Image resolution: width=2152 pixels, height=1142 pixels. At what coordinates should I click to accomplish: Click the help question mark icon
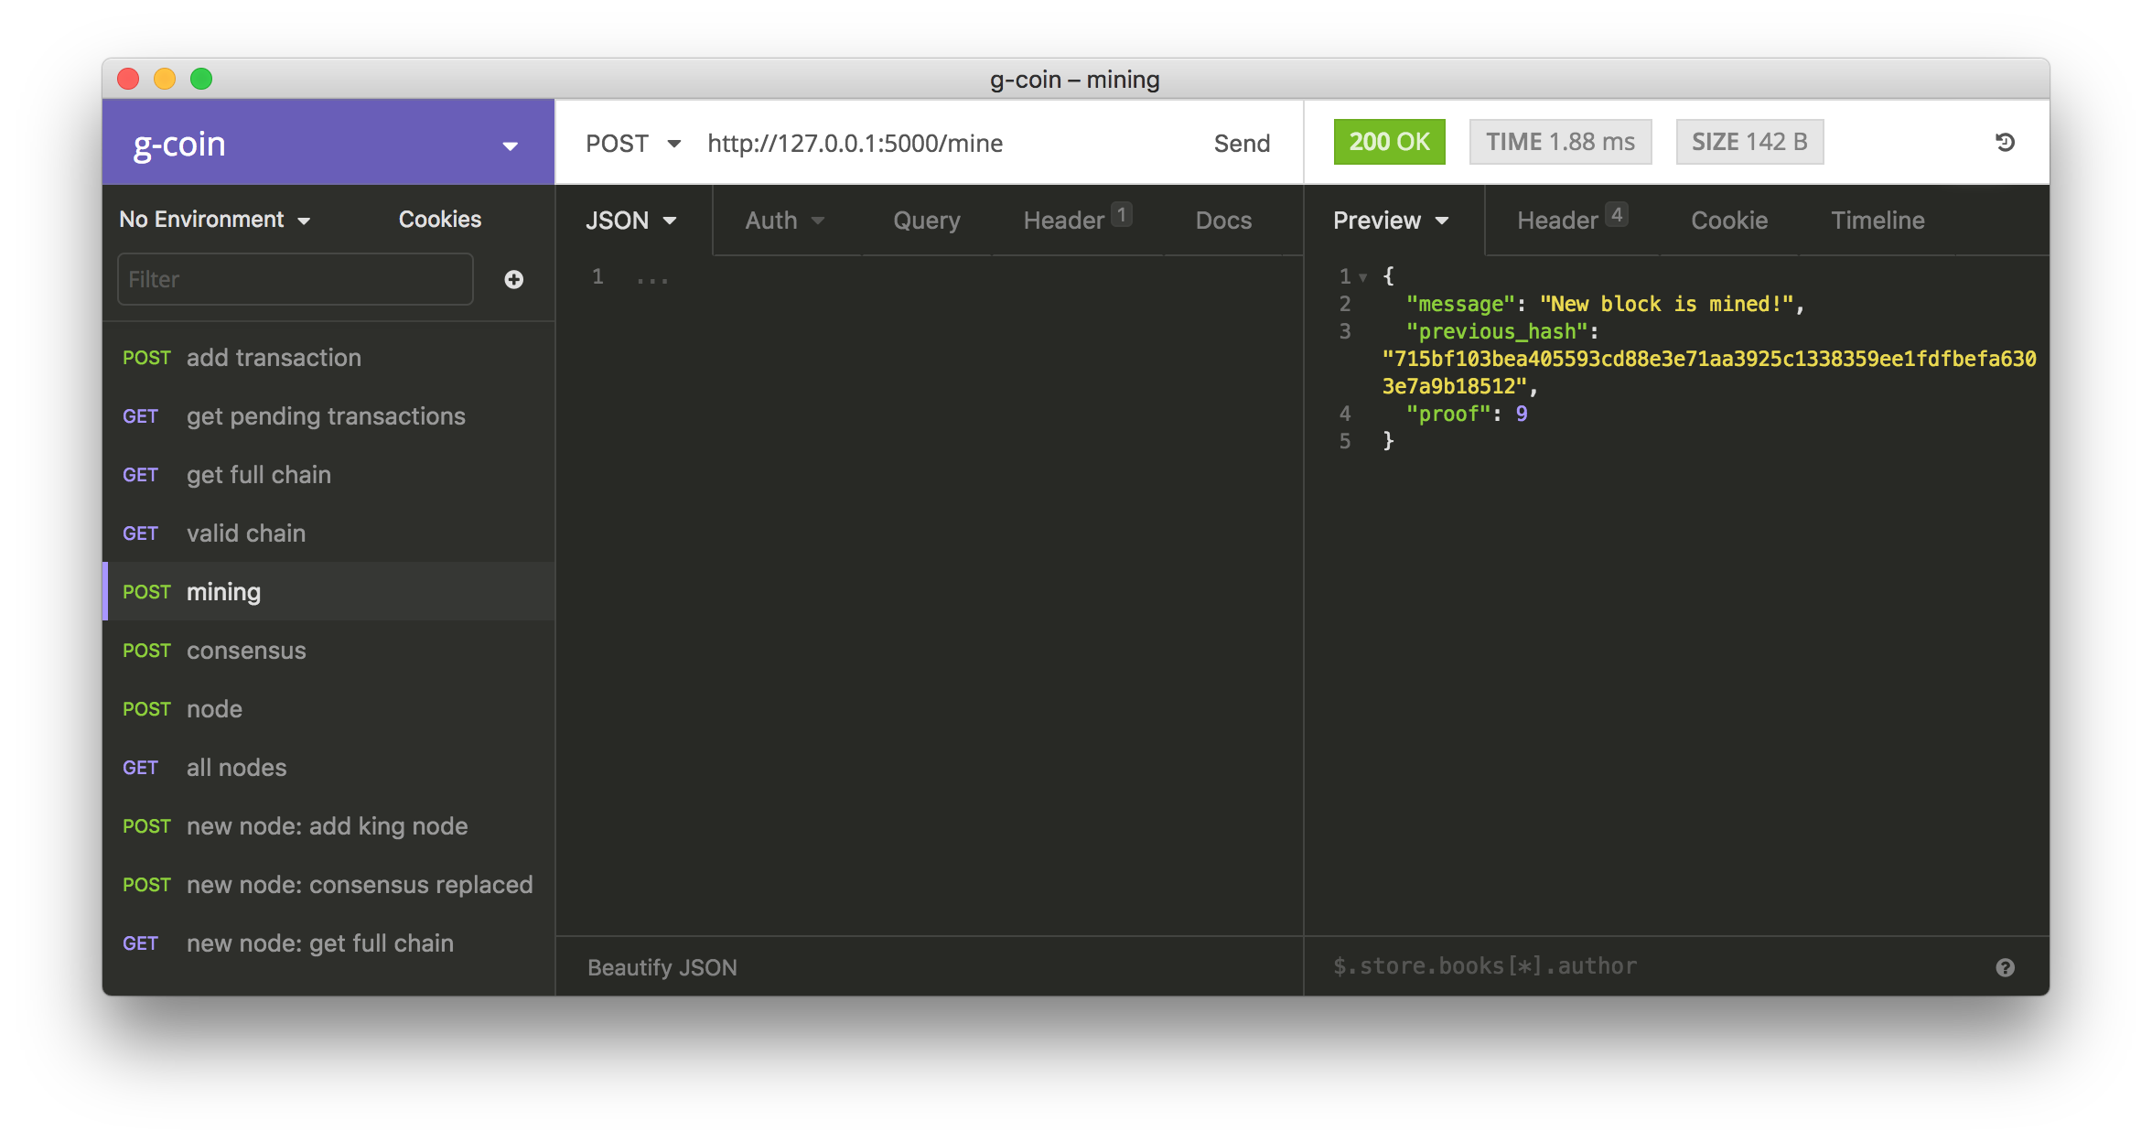pos(2005,967)
